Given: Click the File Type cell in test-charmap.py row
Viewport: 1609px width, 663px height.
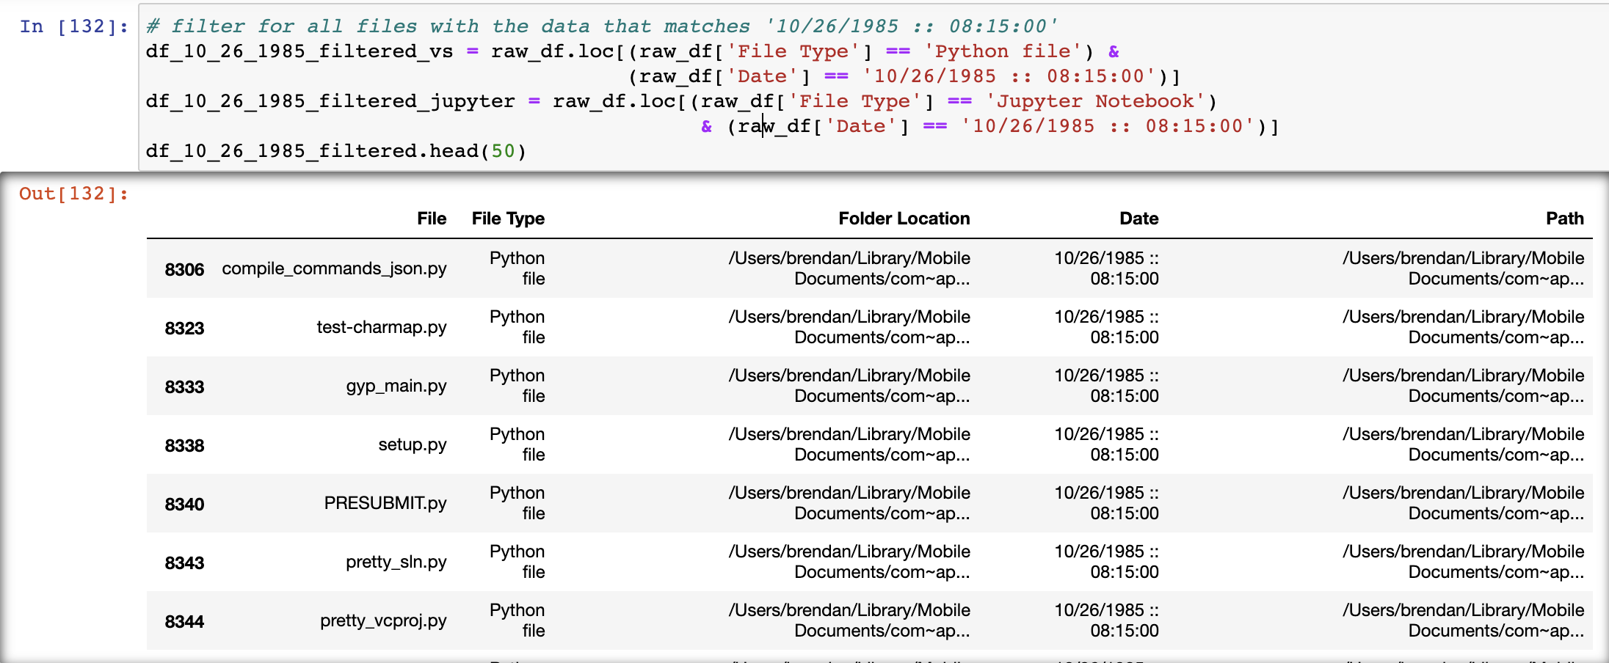Looking at the screenshot, I should pos(517,327).
